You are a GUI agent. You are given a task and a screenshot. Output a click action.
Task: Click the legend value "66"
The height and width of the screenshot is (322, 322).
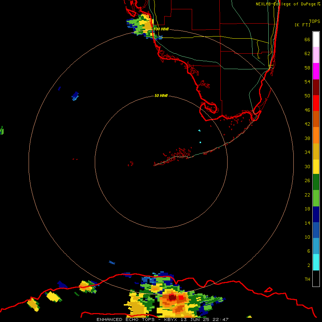coord(307,39)
